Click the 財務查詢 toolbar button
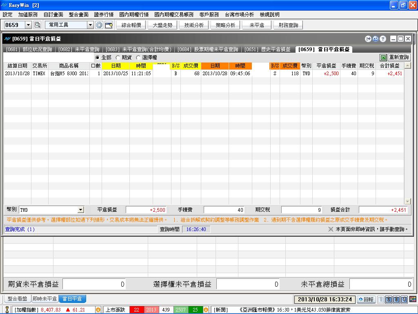The image size is (418, 314). [x=289, y=25]
